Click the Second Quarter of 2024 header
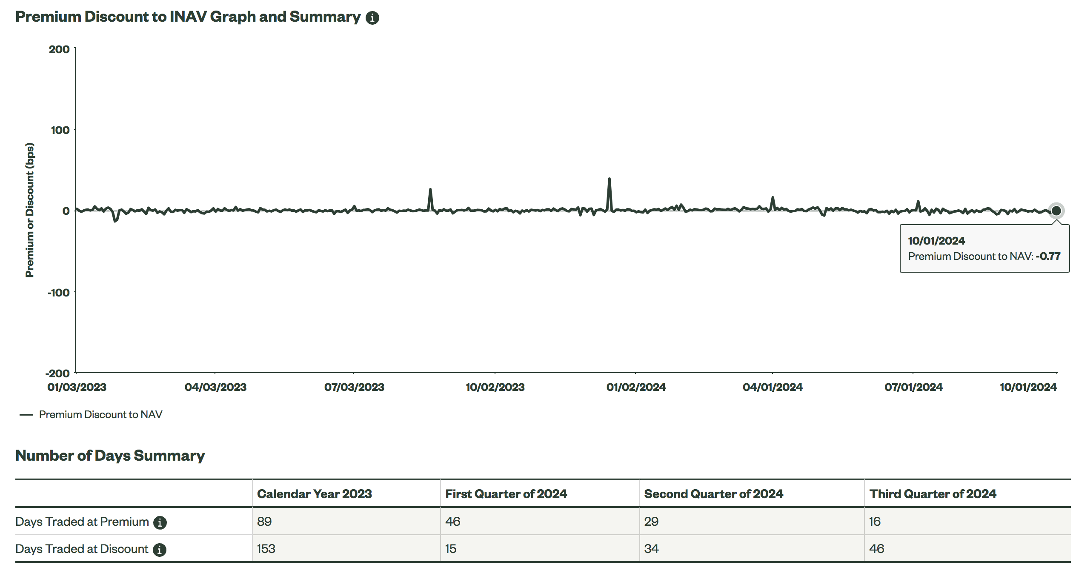 tap(713, 494)
